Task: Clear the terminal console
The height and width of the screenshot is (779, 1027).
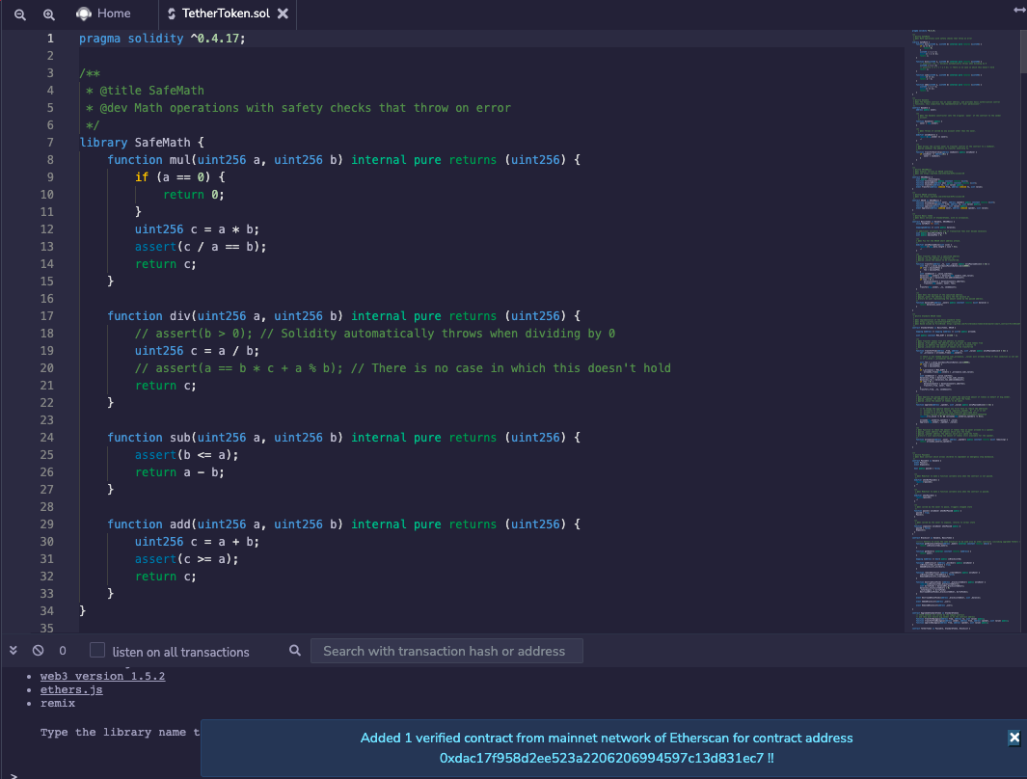Action: 38,650
